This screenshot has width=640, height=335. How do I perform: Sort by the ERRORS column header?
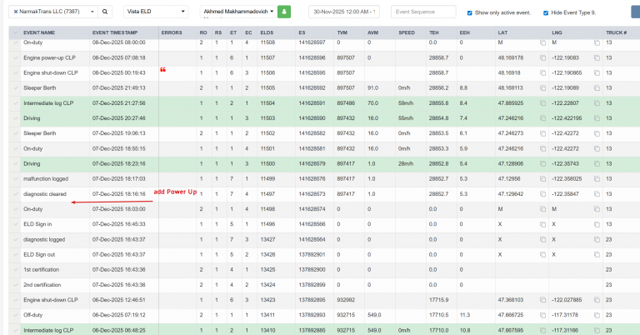[172, 32]
